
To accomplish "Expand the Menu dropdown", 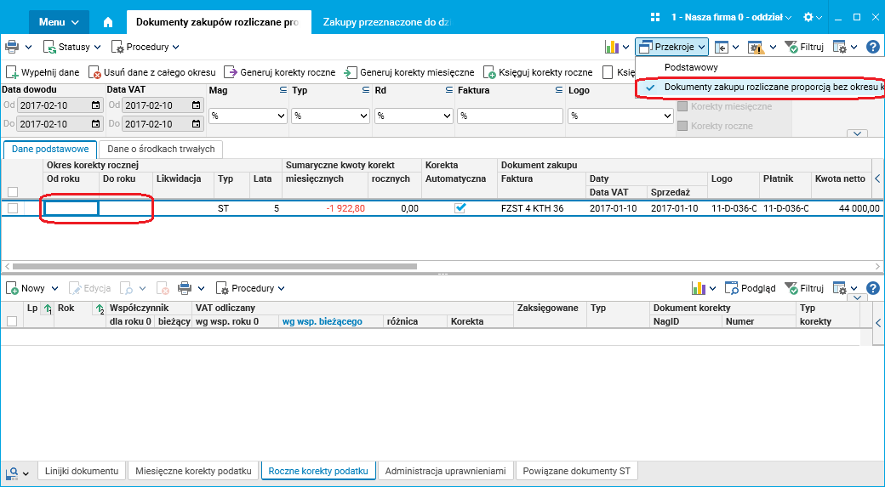I will tap(59, 22).
